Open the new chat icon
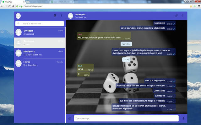 pos(55,15)
